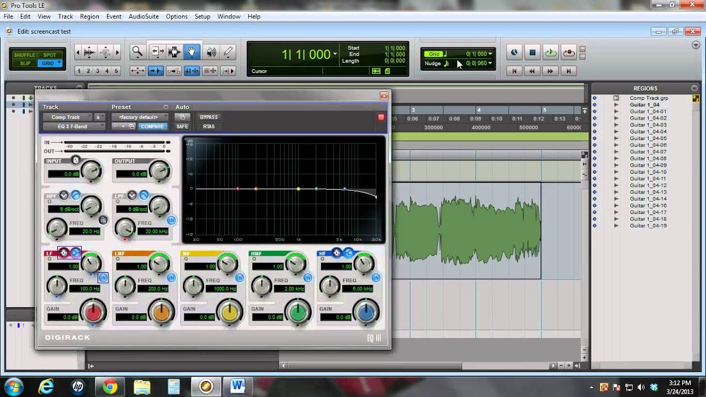The height and width of the screenshot is (397, 706).
Task: Enable the HPF band IN button
Action: tap(103, 220)
